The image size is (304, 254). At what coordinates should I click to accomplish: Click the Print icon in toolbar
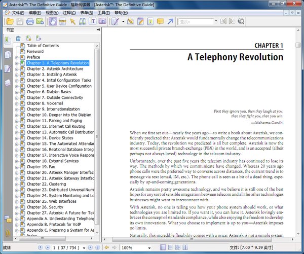[x=30, y=21]
